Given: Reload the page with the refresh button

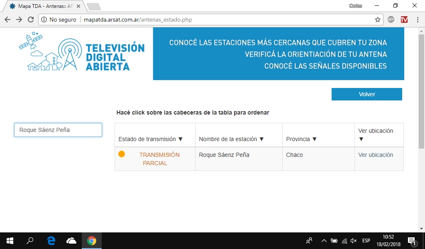Looking at the screenshot, I should click(x=30, y=20).
